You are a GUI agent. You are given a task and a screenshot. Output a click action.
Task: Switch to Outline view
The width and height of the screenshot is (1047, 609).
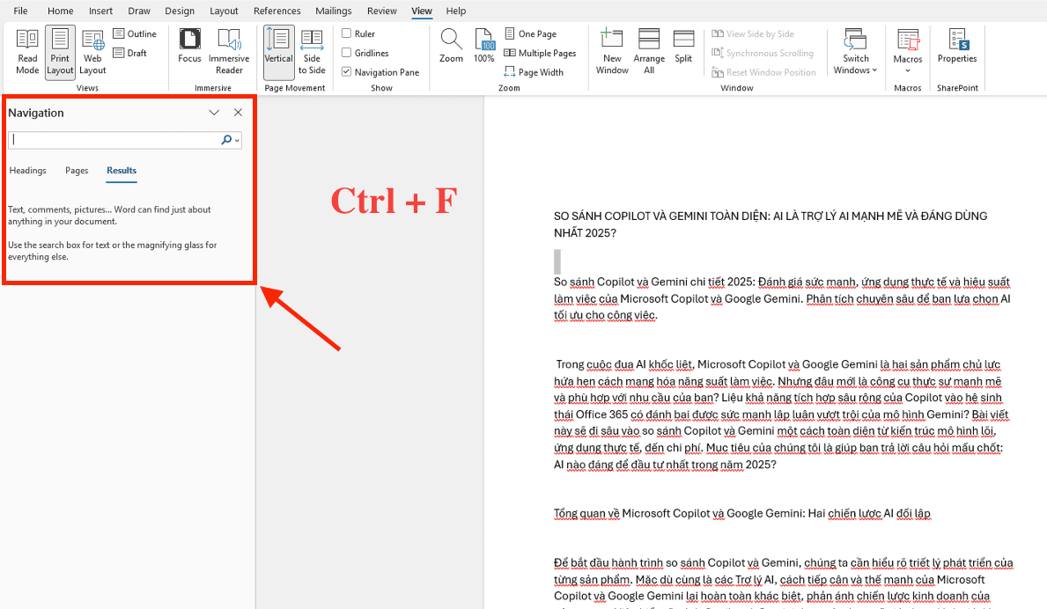[135, 33]
